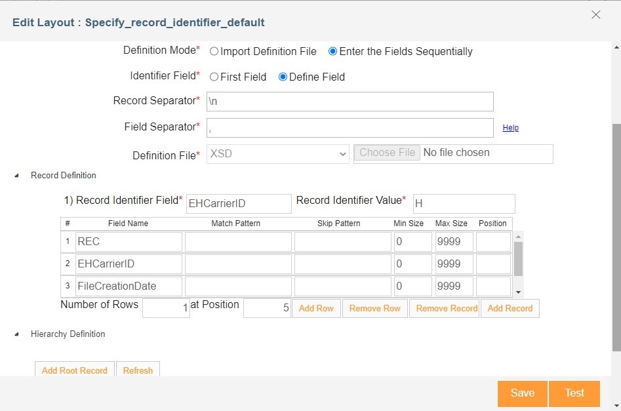
Task: Click Add Row button
Action: click(x=316, y=309)
